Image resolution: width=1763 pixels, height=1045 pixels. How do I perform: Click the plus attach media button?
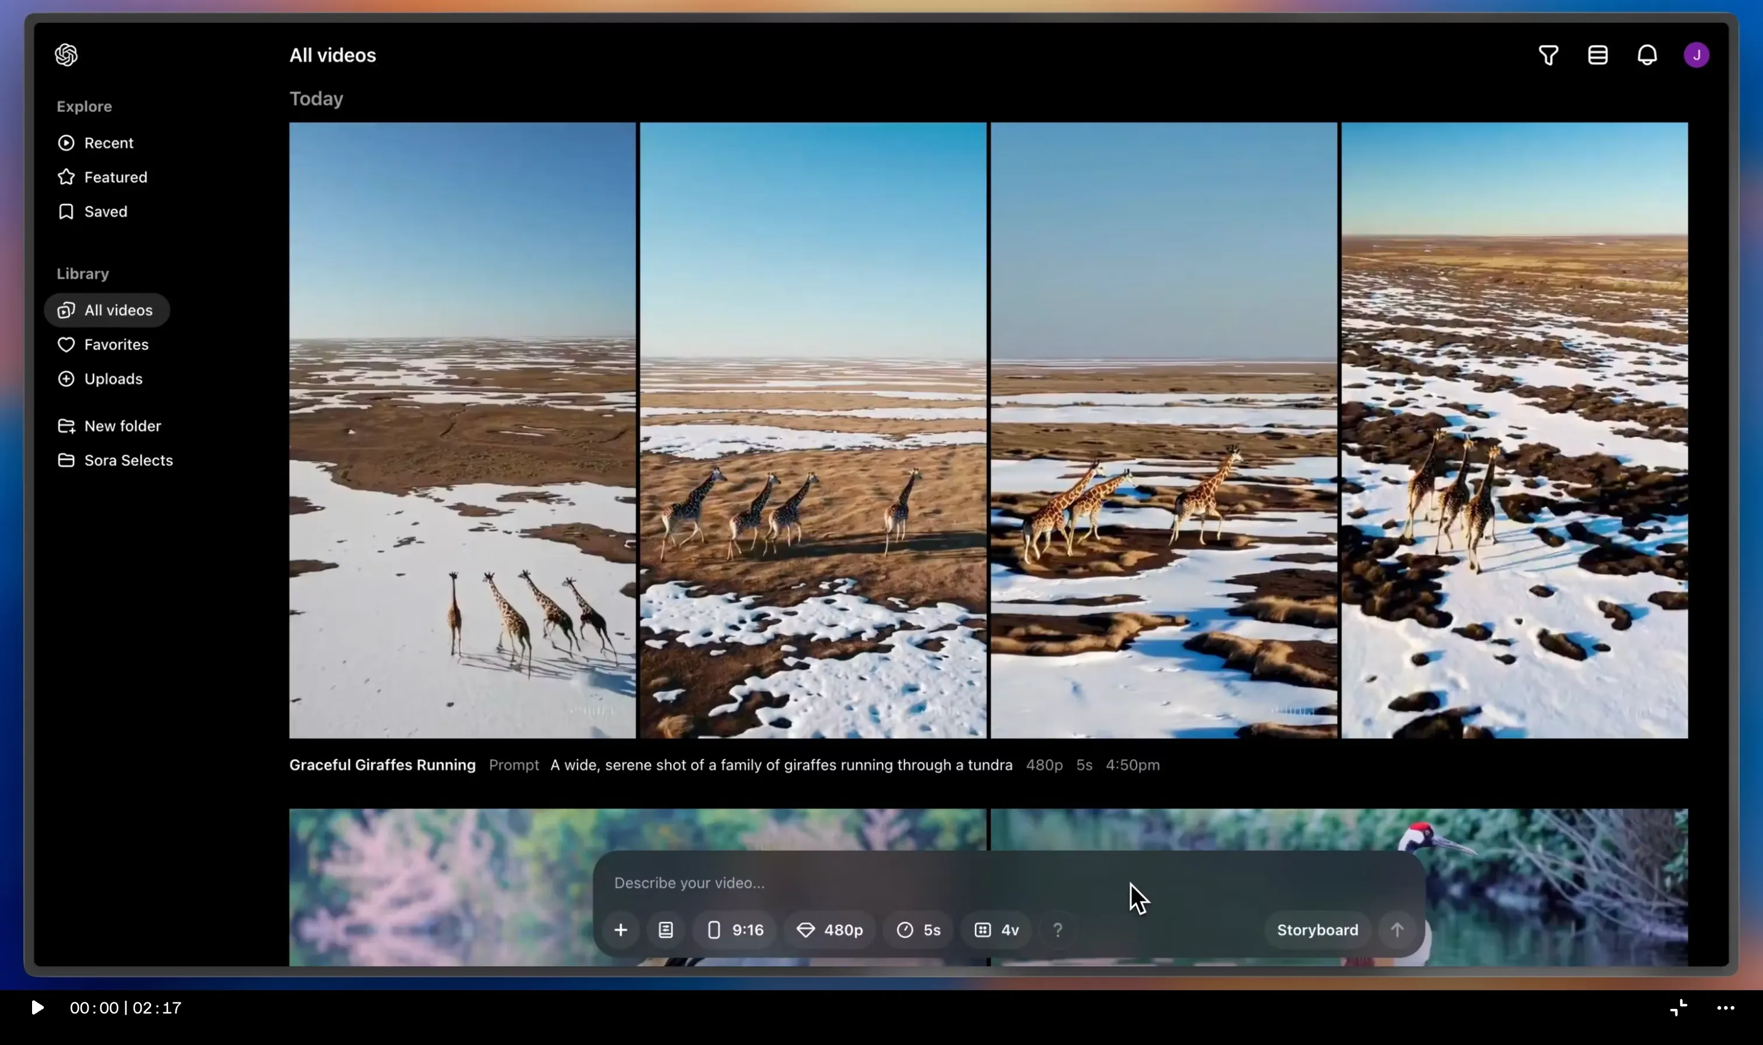coord(620,930)
